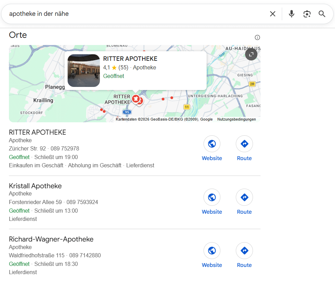Click the hours text 'Schließt um 19:00'
The height and width of the screenshot is (281, 335).
click(56, 157)
